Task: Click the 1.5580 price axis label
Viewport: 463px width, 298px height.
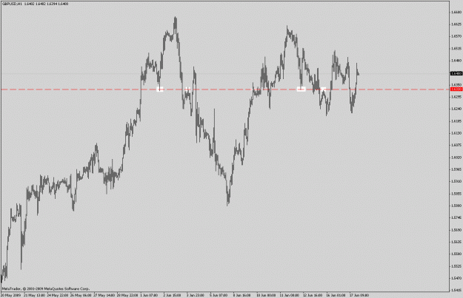Action: (456, 254)
